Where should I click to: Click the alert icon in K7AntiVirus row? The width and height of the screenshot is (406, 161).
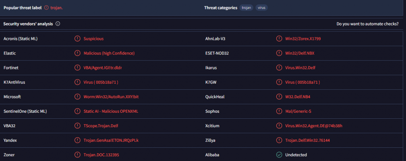click(x=77, y=82)
